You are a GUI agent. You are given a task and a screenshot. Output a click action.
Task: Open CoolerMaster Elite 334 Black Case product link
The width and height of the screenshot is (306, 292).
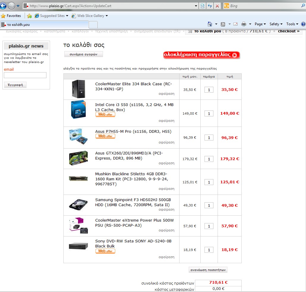coord(133,86)
